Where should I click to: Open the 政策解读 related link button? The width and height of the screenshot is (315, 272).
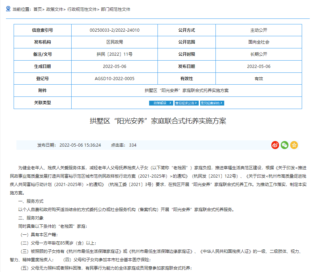[x=161, y=103]
